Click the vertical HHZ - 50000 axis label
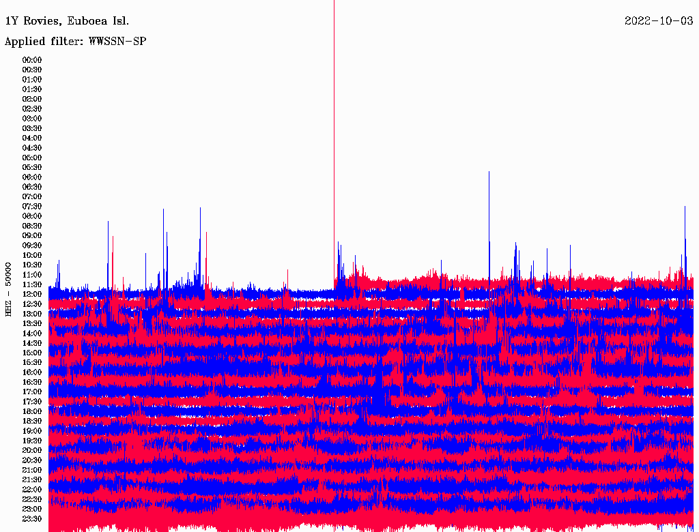 pos(9,289)
